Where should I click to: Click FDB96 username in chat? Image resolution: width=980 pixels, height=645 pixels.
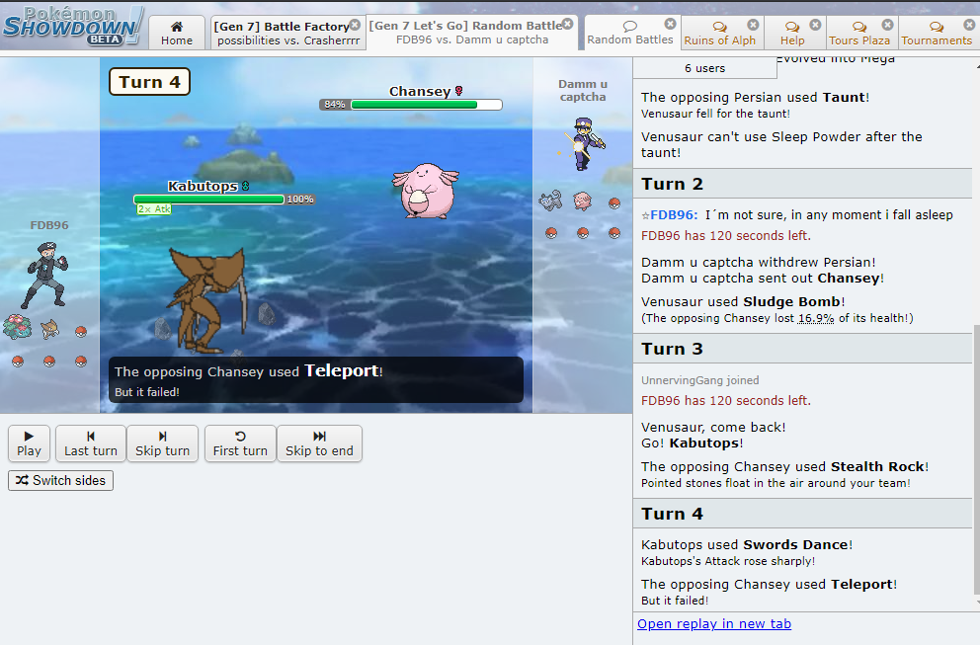(674, 215)
